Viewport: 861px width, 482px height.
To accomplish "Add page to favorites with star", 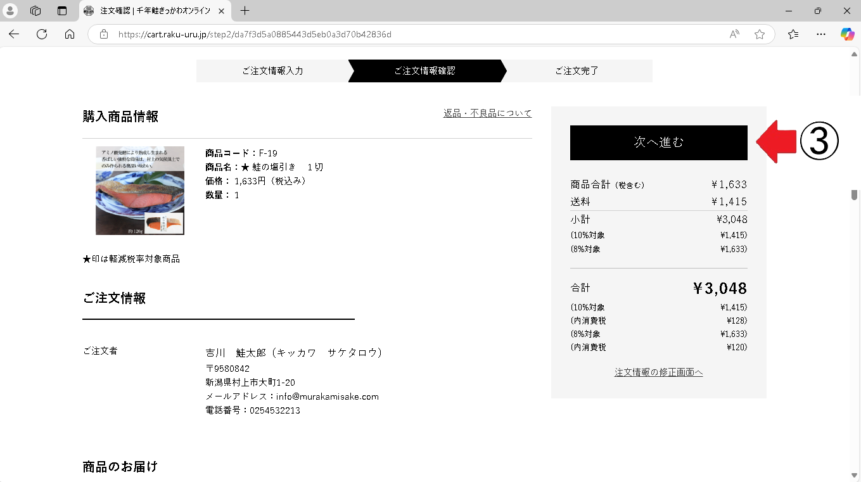I will click(759, 34).
